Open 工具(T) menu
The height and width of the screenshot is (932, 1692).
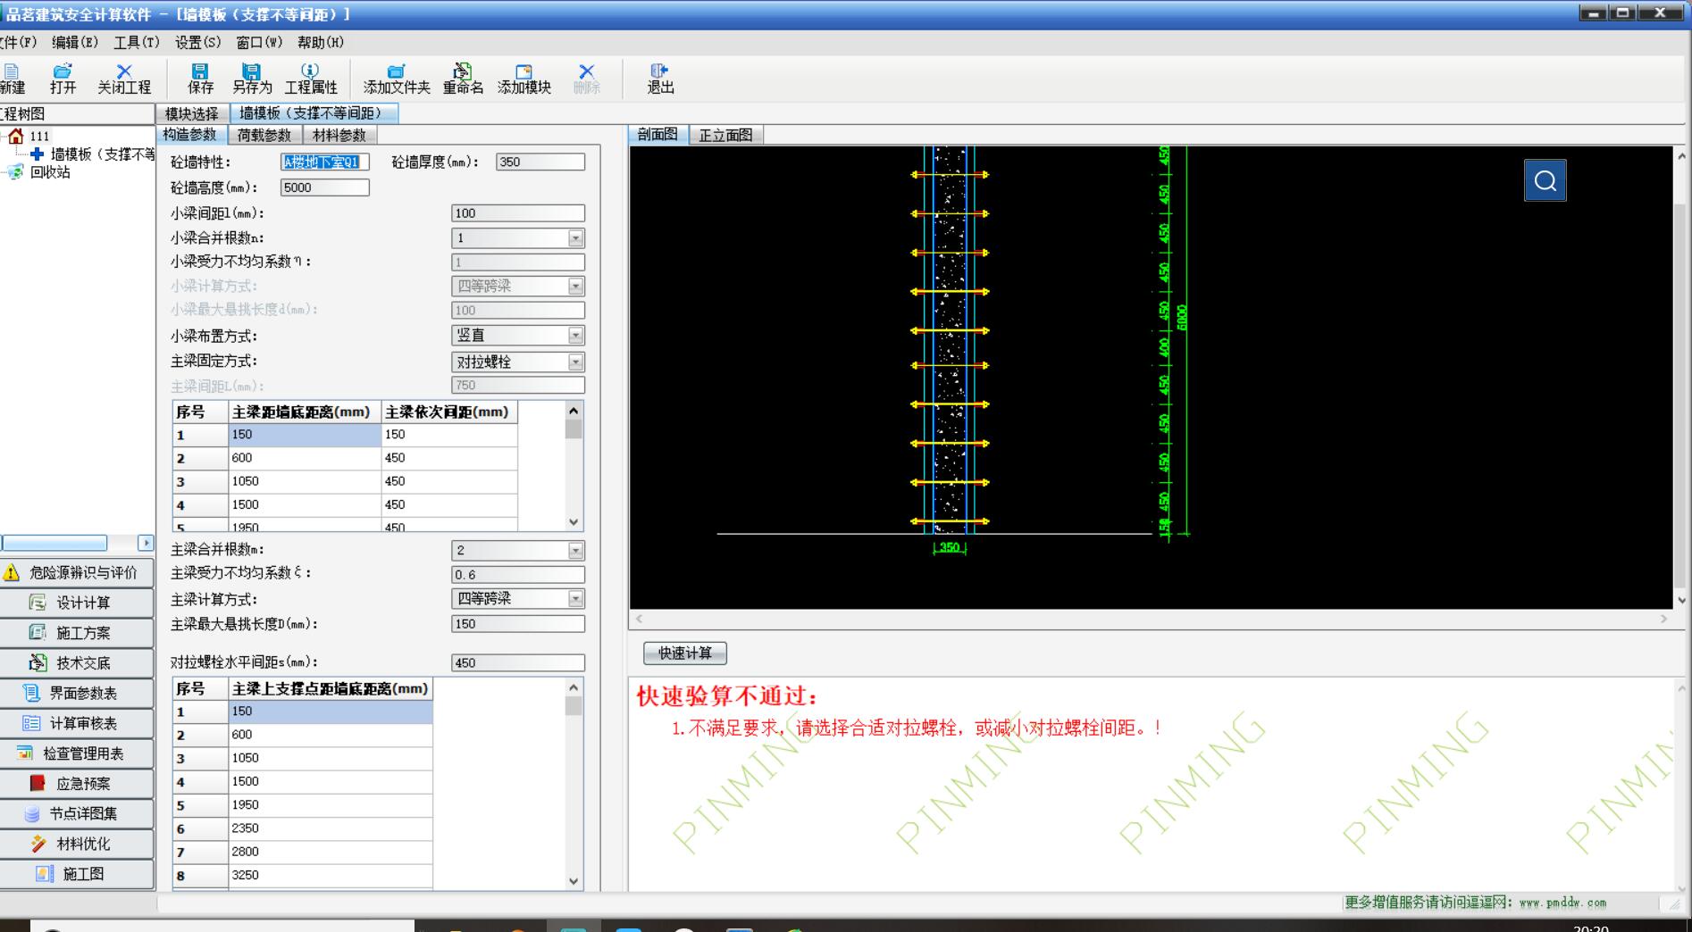tap(136, 42)
